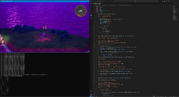Open the Search view in activity bar

[91, 7]
